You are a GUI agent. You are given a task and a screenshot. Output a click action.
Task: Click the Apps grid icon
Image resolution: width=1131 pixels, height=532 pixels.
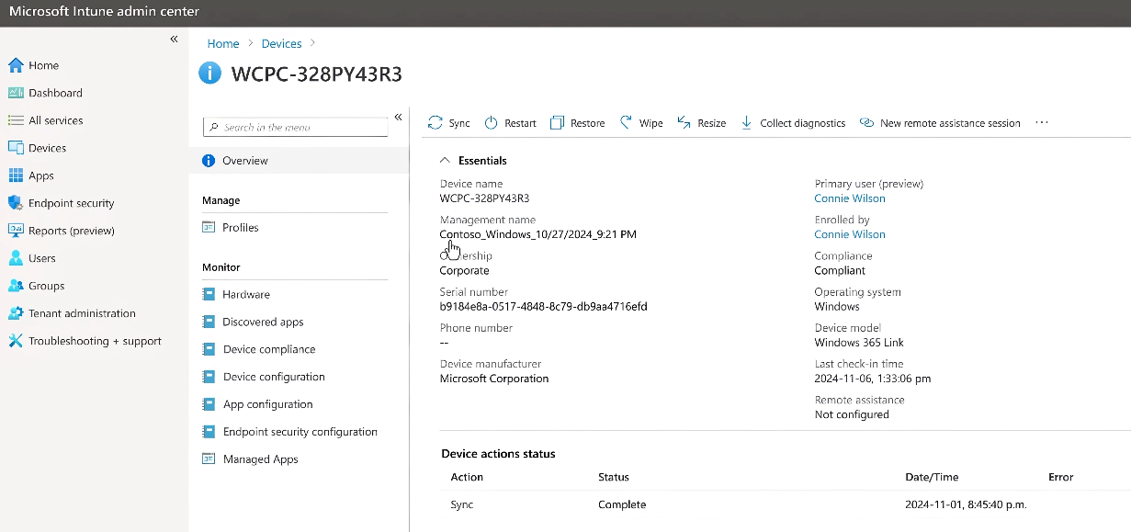(x=16, y=175)
